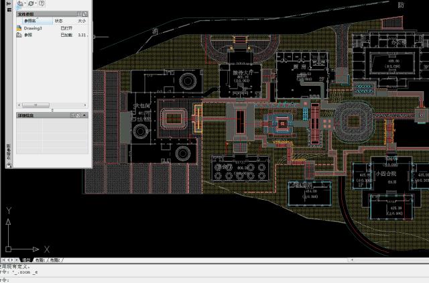Switch file references to tree view
Image resolution: width=429 pixels, height=283 pixels.
84,13
